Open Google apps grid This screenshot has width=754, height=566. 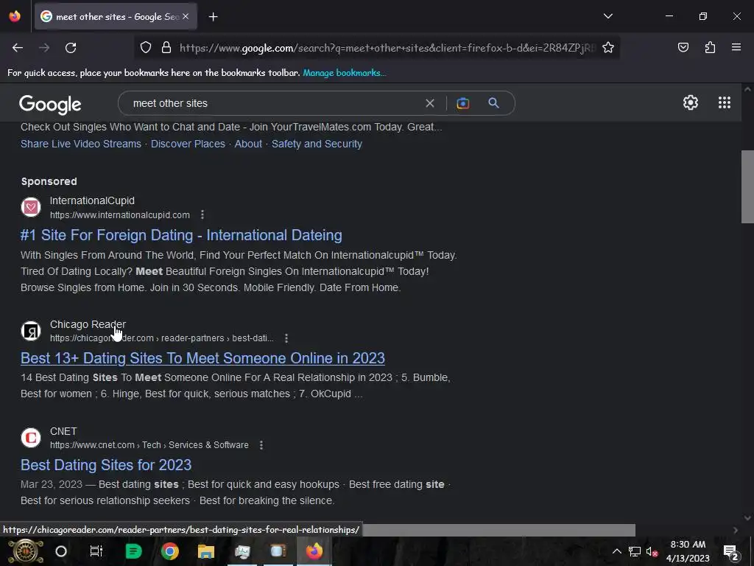(x=725, y=102)
